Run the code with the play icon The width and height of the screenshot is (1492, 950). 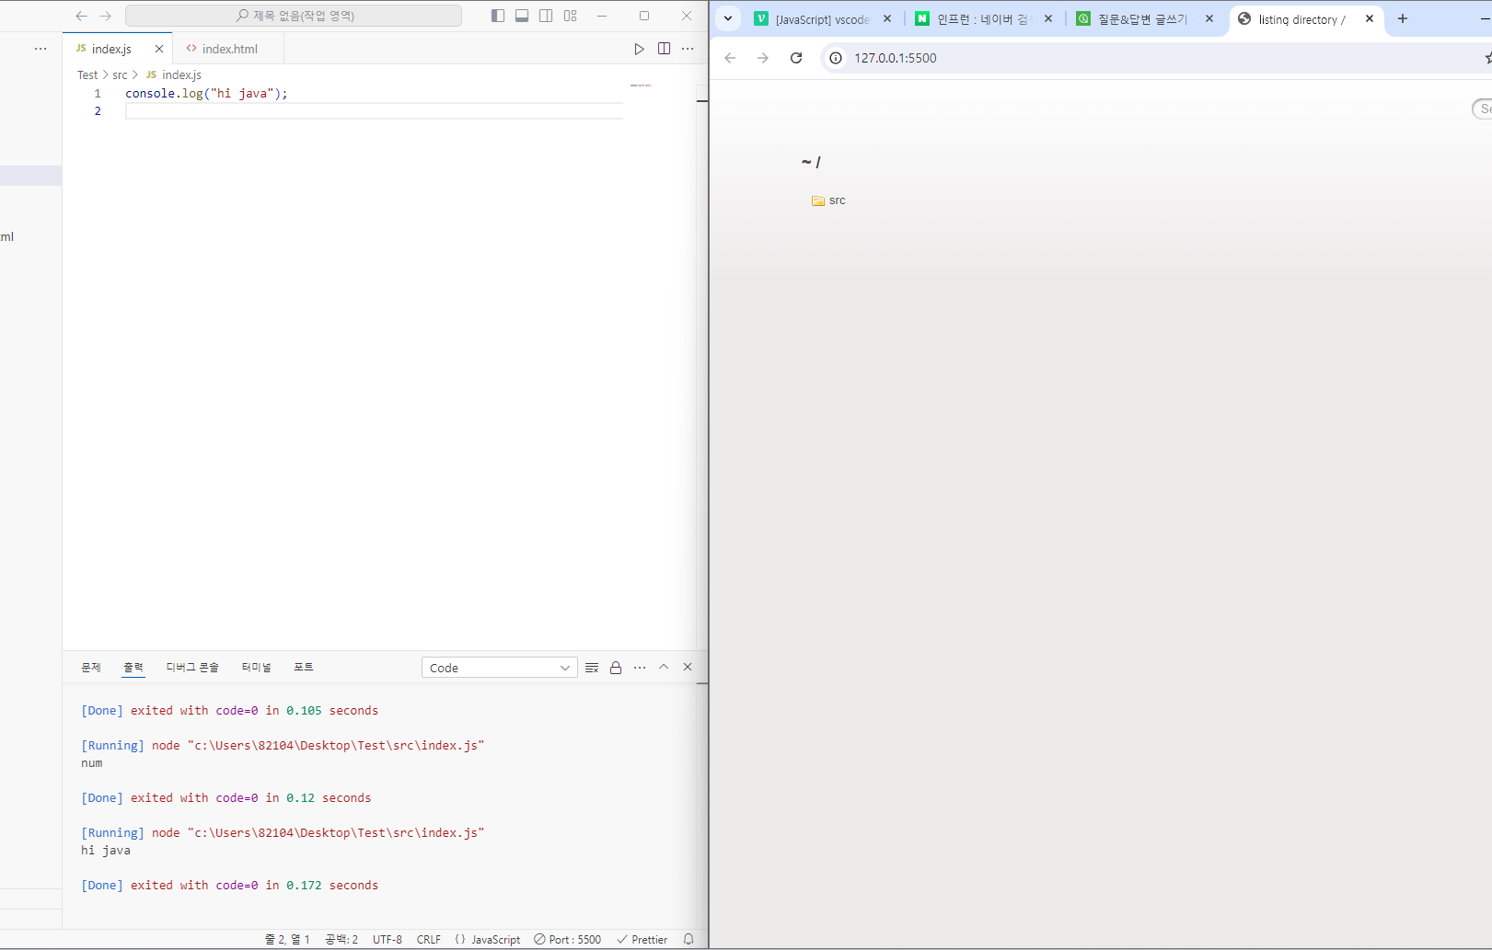tap(639, 49)
